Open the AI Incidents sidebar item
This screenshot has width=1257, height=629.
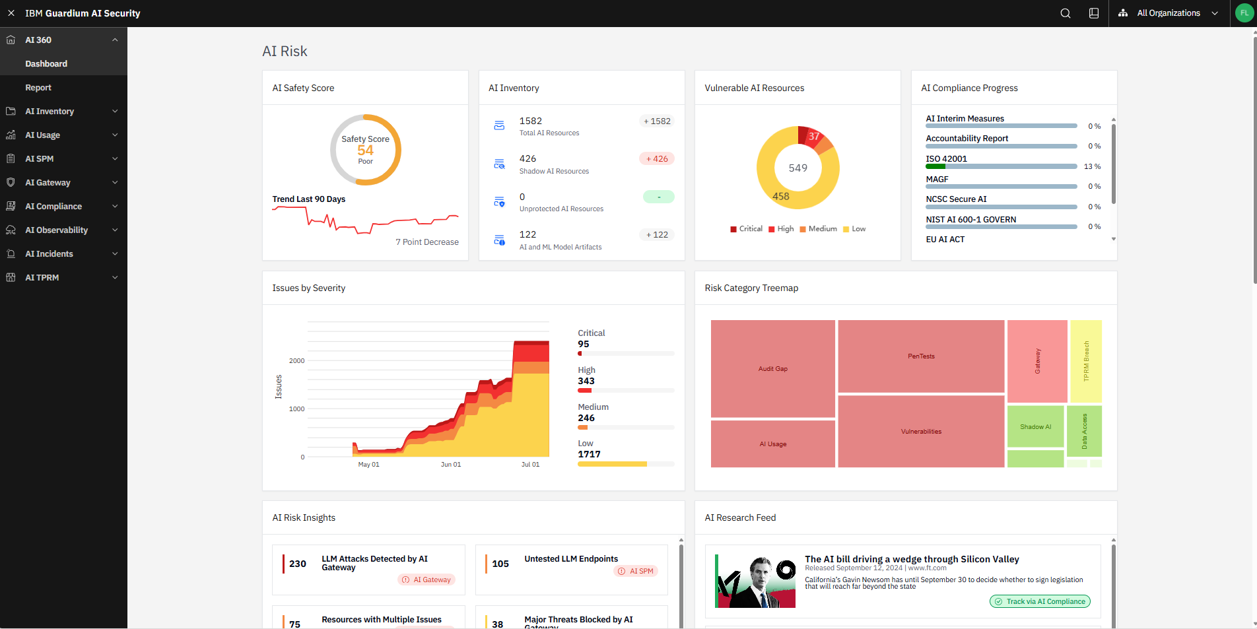(63, 253)
